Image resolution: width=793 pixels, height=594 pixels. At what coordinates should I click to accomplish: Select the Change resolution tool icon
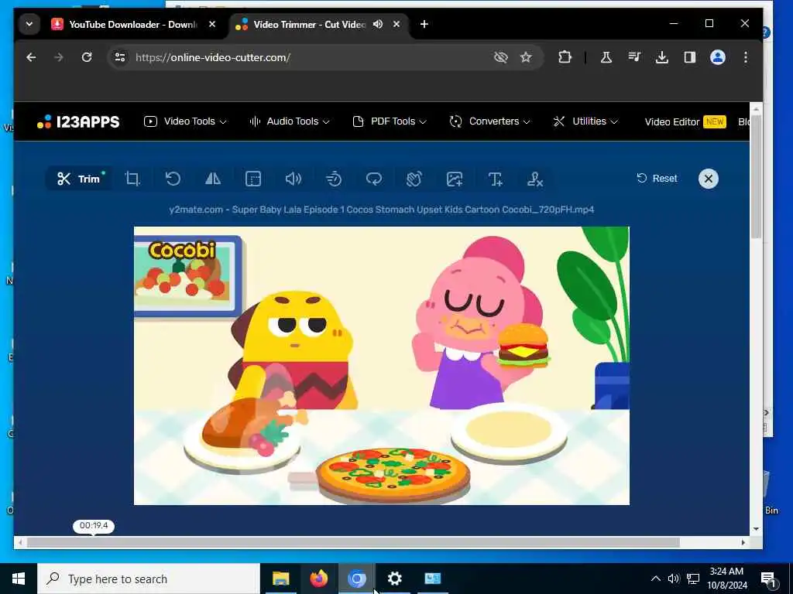click(x=253, y=179)
